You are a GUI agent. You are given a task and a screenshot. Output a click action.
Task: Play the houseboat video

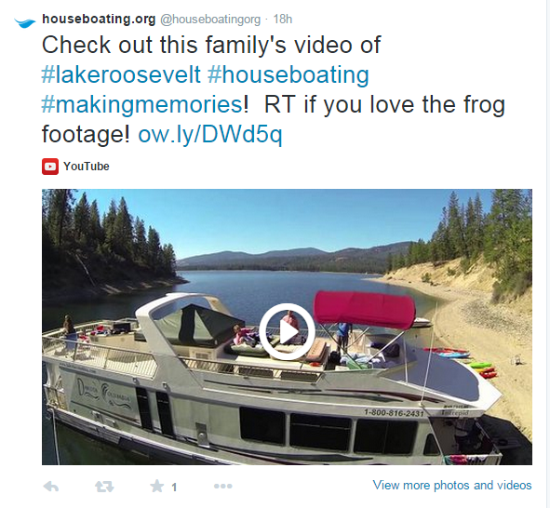tap(287, 331)
